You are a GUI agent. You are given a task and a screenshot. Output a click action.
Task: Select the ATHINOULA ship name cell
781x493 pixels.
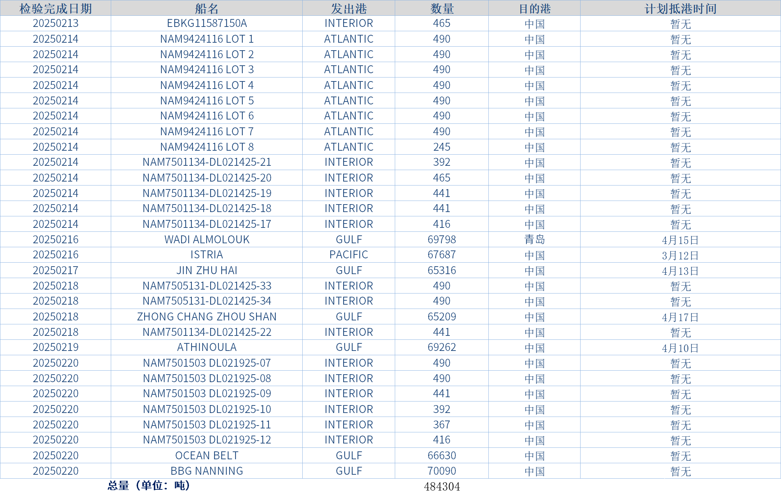click(207, 347)
